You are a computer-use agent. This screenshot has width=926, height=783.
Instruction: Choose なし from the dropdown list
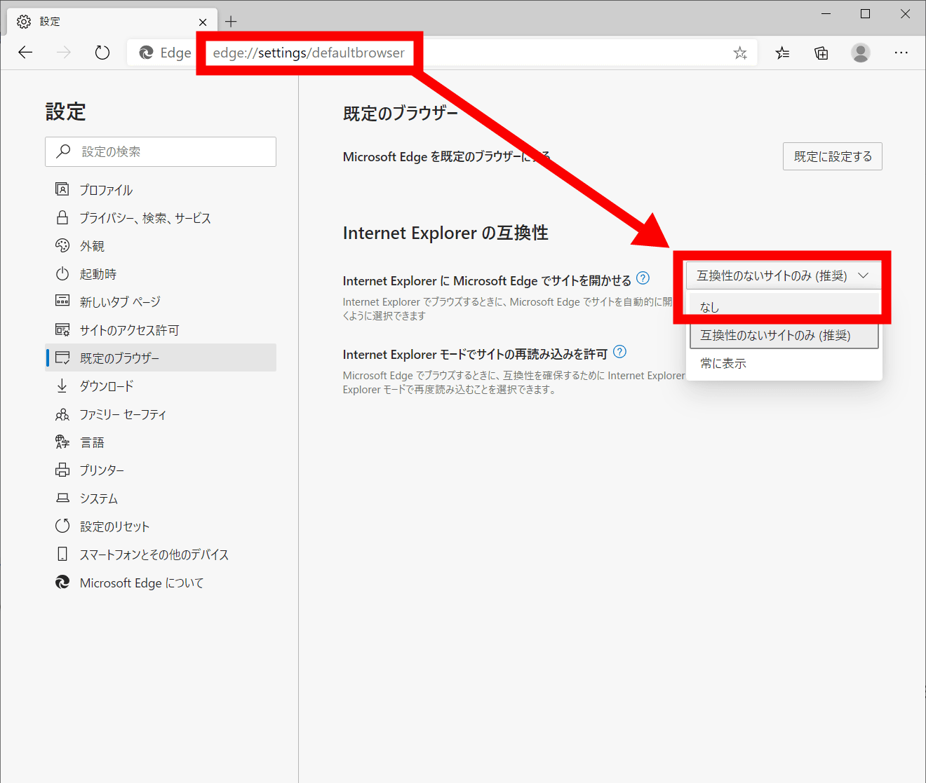[784, 307]
